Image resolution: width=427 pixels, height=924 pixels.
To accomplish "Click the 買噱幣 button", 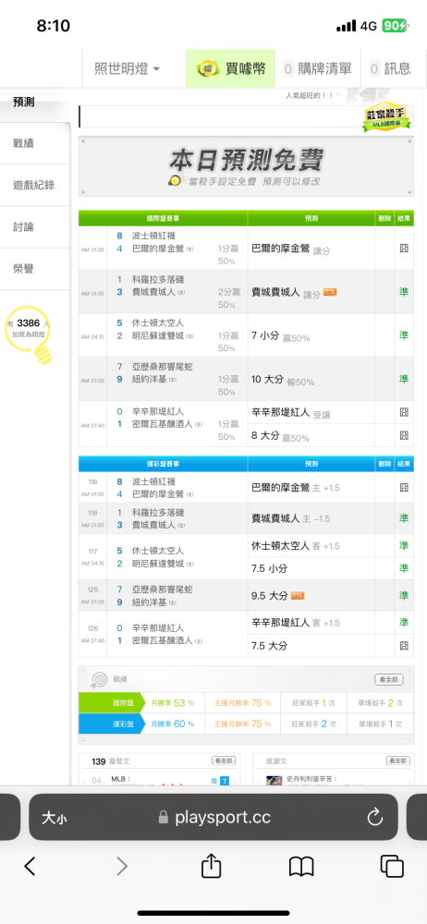I will pyautogui.click(x=231, y=68).
